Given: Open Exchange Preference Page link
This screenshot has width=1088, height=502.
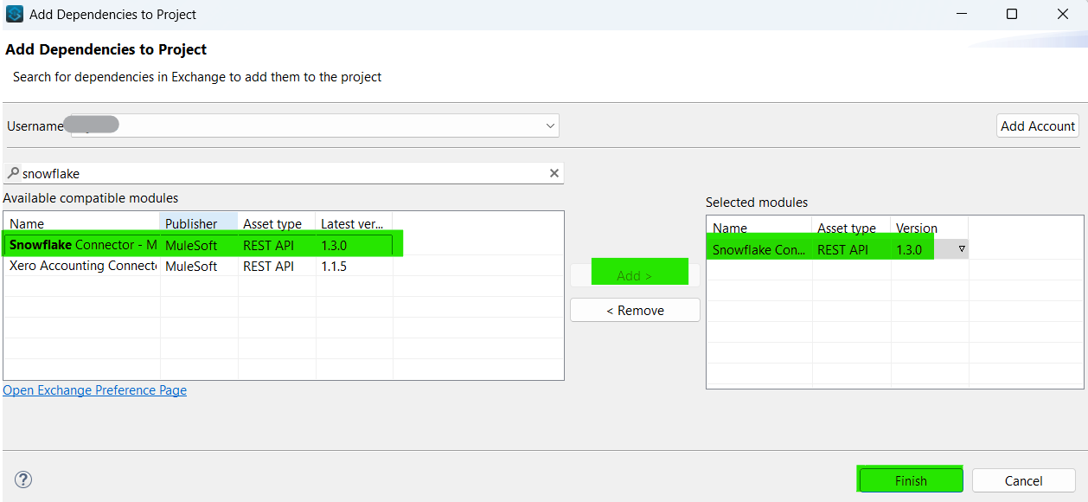Looking at the screenshot, I should click(x=95, y=390).
